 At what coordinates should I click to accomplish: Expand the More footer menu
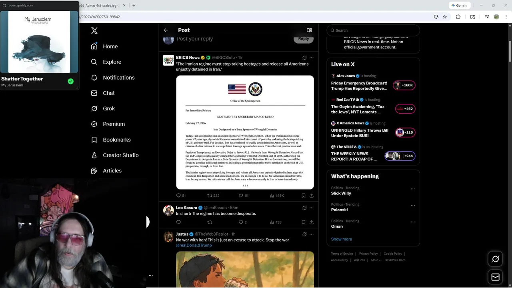(x=376, y=260)
